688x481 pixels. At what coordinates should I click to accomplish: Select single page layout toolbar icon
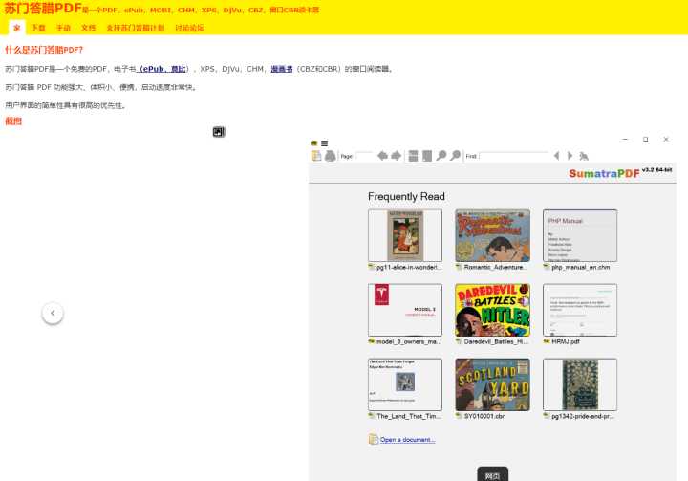point(427,156)
